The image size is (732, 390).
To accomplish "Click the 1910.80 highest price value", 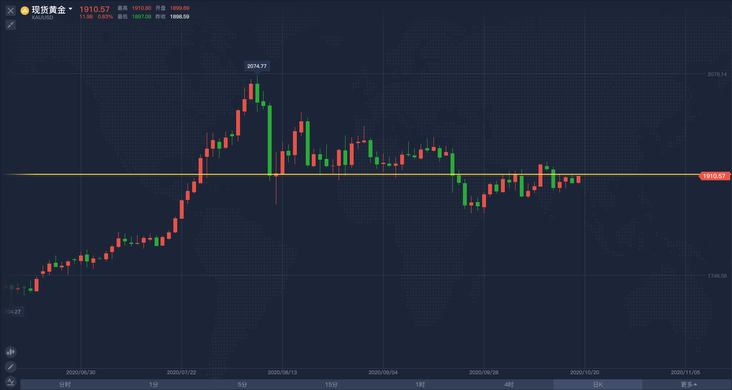I will point(141,8).
